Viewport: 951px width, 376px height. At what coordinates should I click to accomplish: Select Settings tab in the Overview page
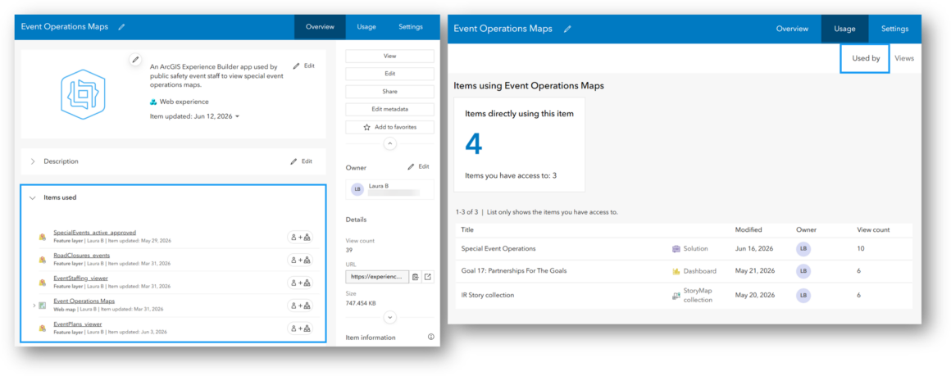point(411,27)
